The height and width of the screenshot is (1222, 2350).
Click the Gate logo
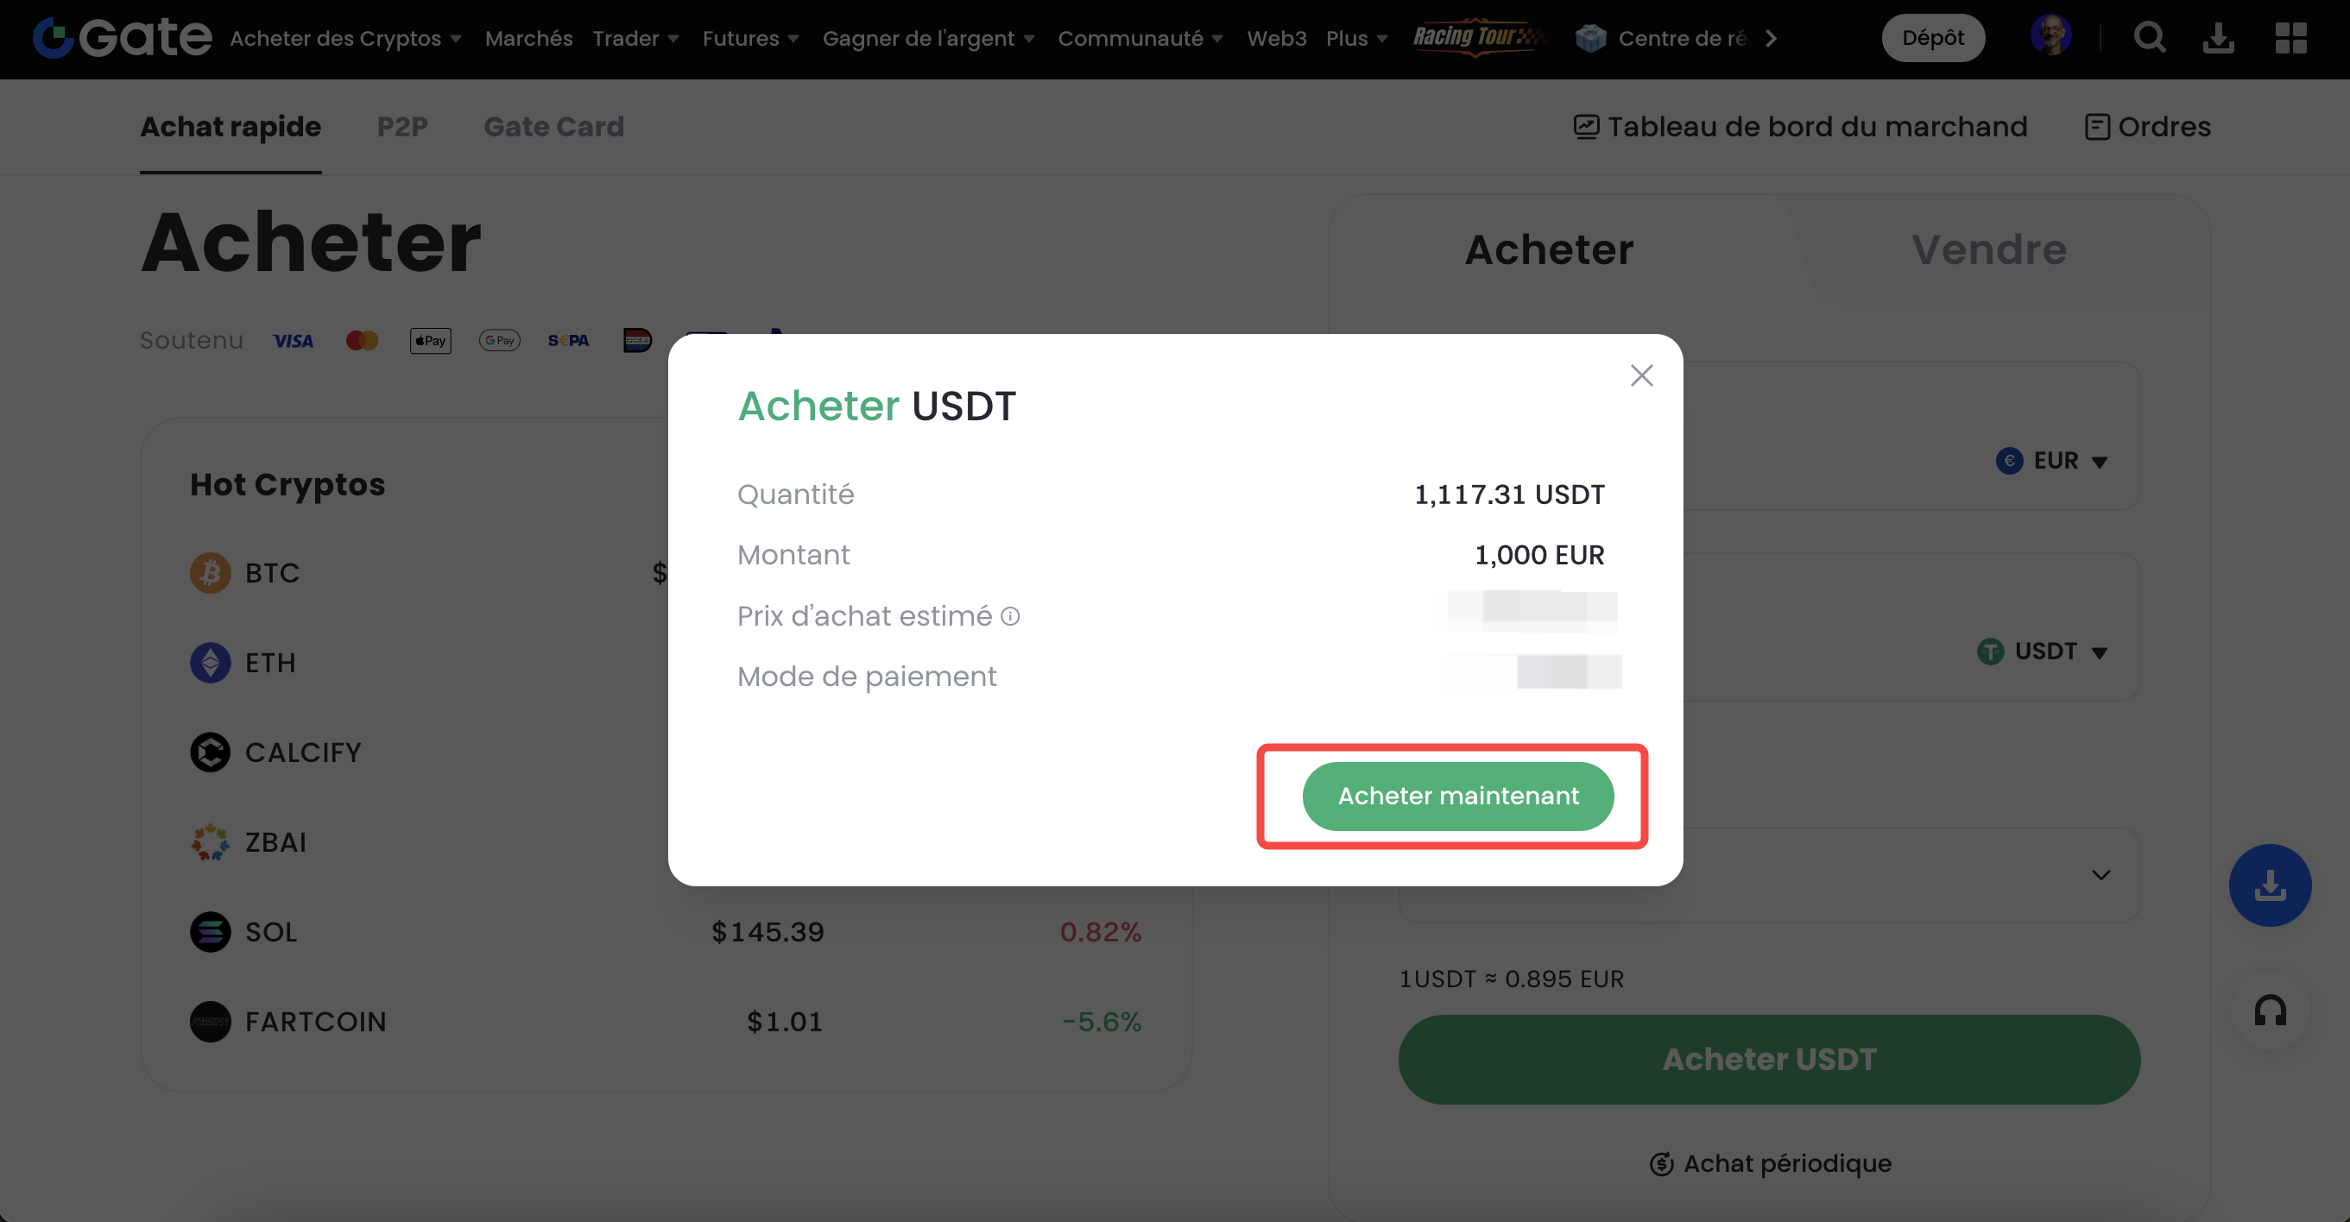point(123,37)
